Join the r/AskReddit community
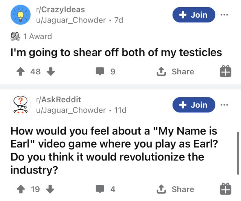 coord(194,105)
